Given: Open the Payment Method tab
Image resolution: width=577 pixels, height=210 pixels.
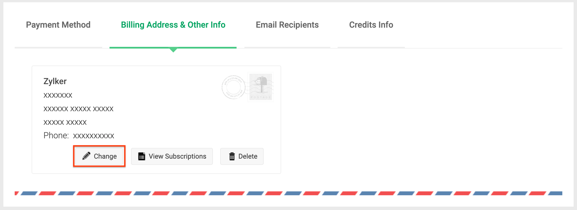Looking at the screenshot, I should pos(58,25).
